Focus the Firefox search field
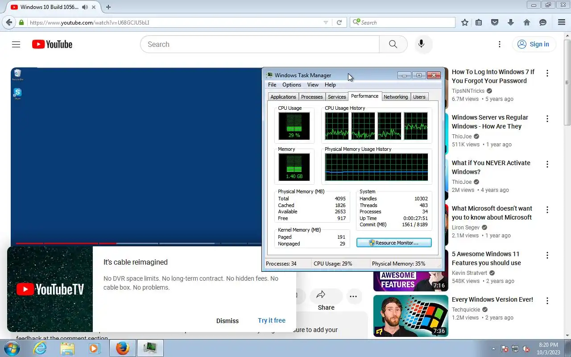 [407, 22]
